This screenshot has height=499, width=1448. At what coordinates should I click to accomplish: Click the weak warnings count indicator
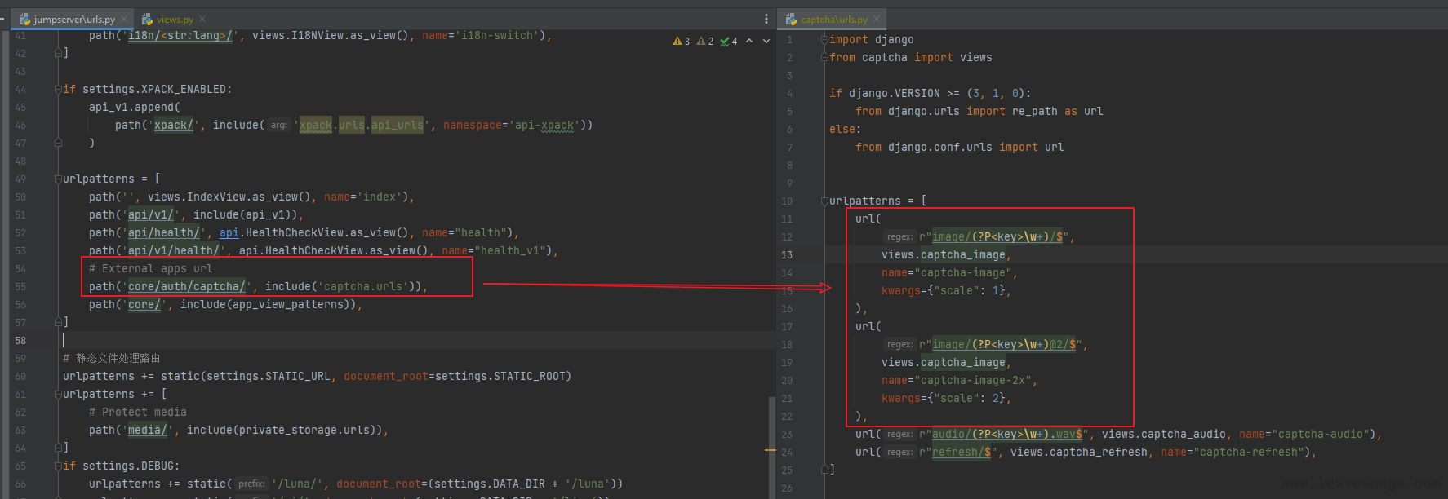coord(704,41)
